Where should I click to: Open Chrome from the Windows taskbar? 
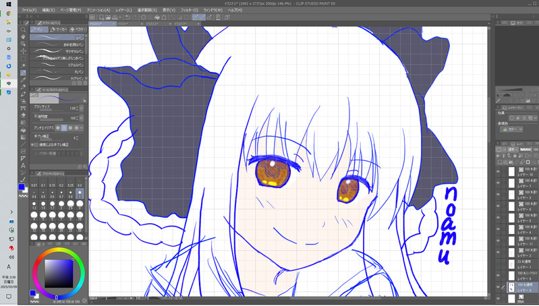tap(9, 13)
